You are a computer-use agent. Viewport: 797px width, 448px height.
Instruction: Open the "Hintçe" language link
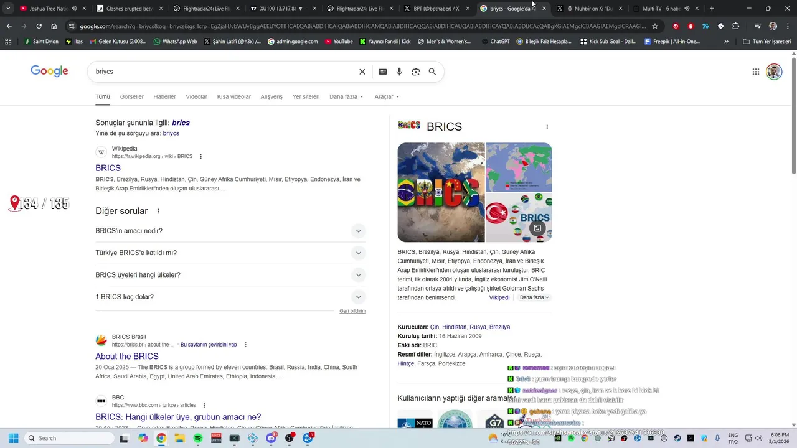[406, 363]
